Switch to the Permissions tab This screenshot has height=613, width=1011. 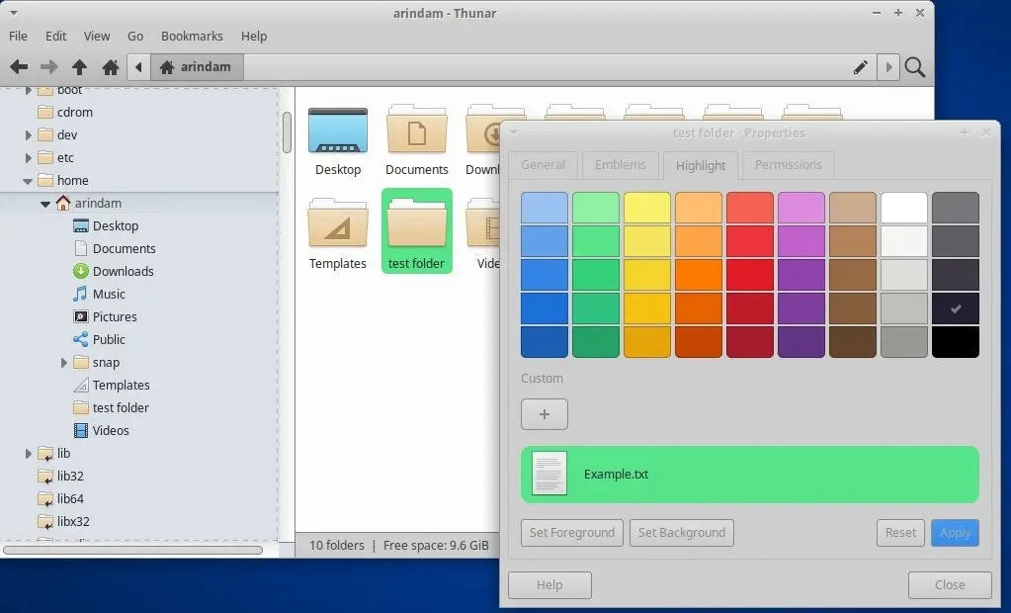(788, 165)
